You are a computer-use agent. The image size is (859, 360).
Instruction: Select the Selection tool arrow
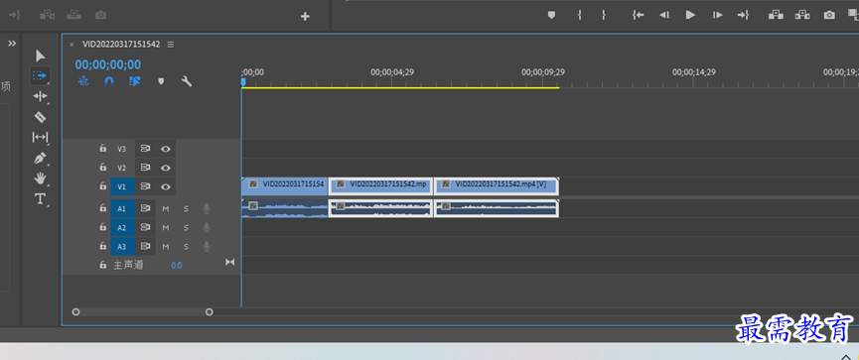(40, 56)
